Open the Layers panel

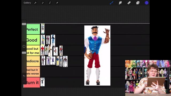(138, 3)
